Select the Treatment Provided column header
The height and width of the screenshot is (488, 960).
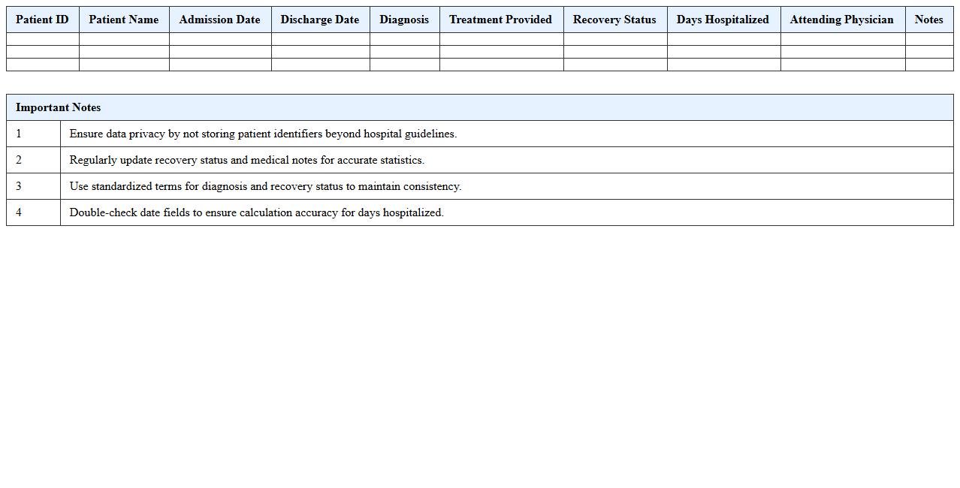click(x=501, y=20)
